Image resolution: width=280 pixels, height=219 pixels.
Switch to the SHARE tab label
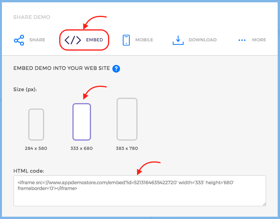pyautogui.click(x=37, y=40)
